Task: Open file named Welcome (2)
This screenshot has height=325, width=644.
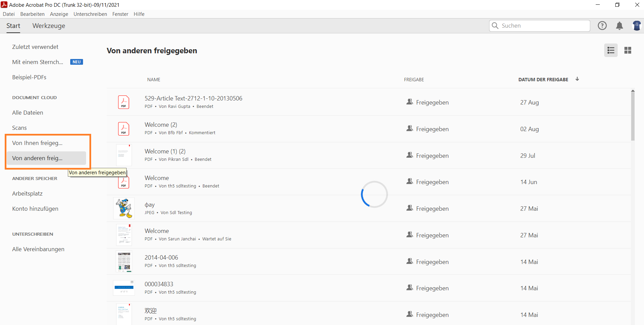Action: tap(161, 125)
